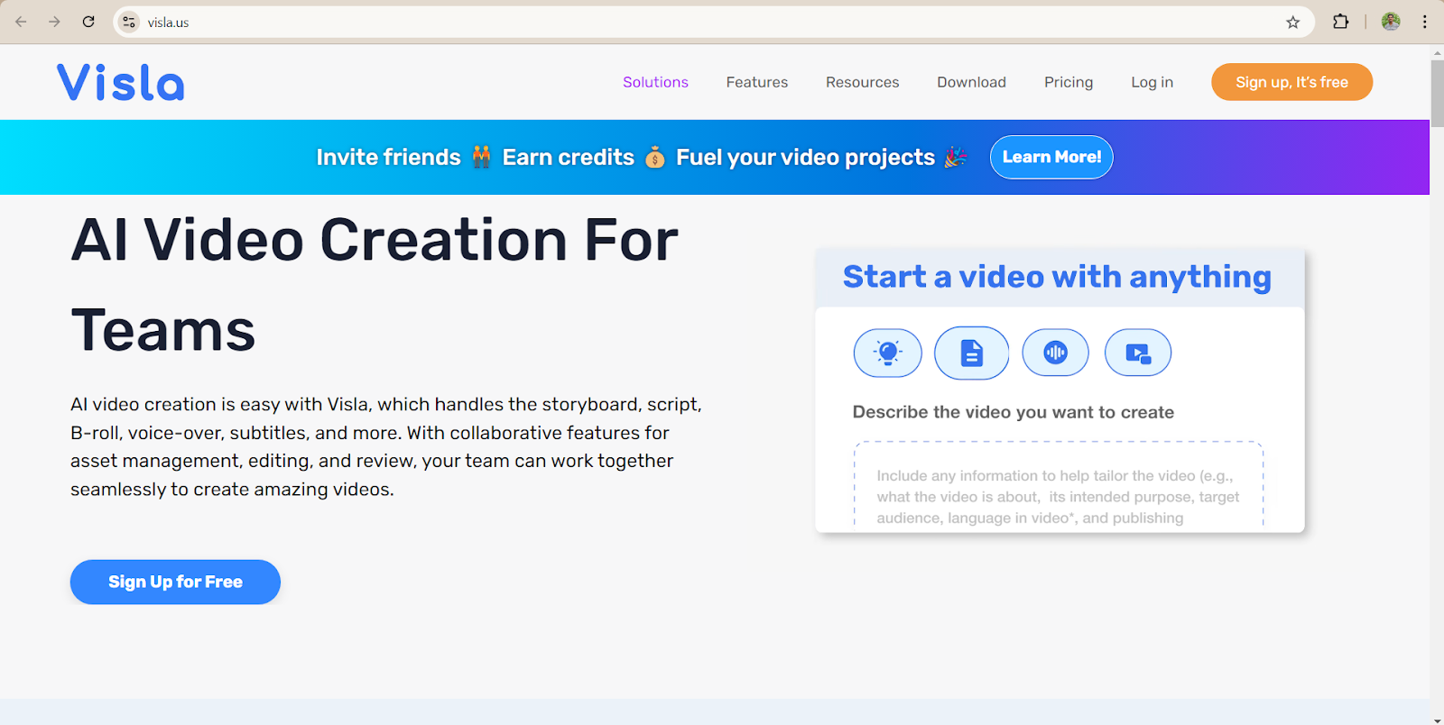Click 'Fuel your video projects' banner text

[x=805, y=158]
